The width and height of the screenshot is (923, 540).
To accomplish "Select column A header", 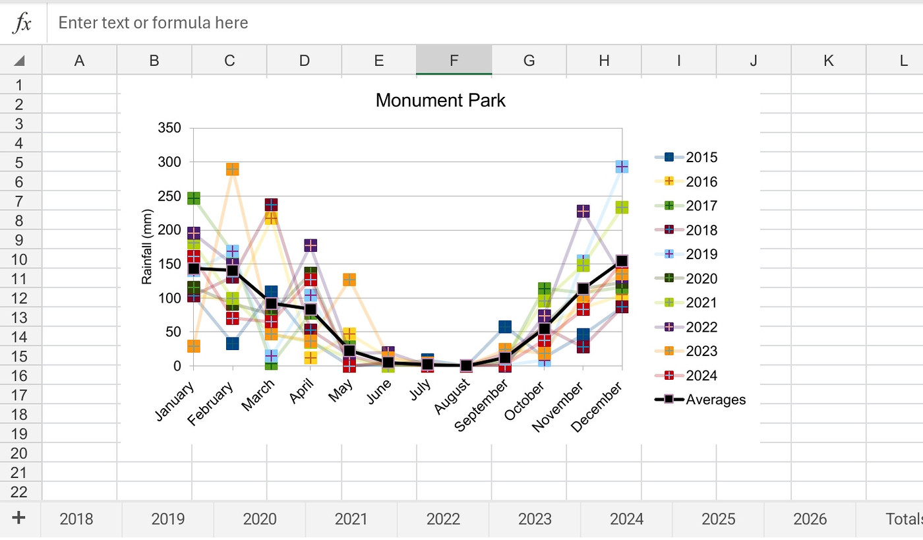I will click(x=79, y=61).
